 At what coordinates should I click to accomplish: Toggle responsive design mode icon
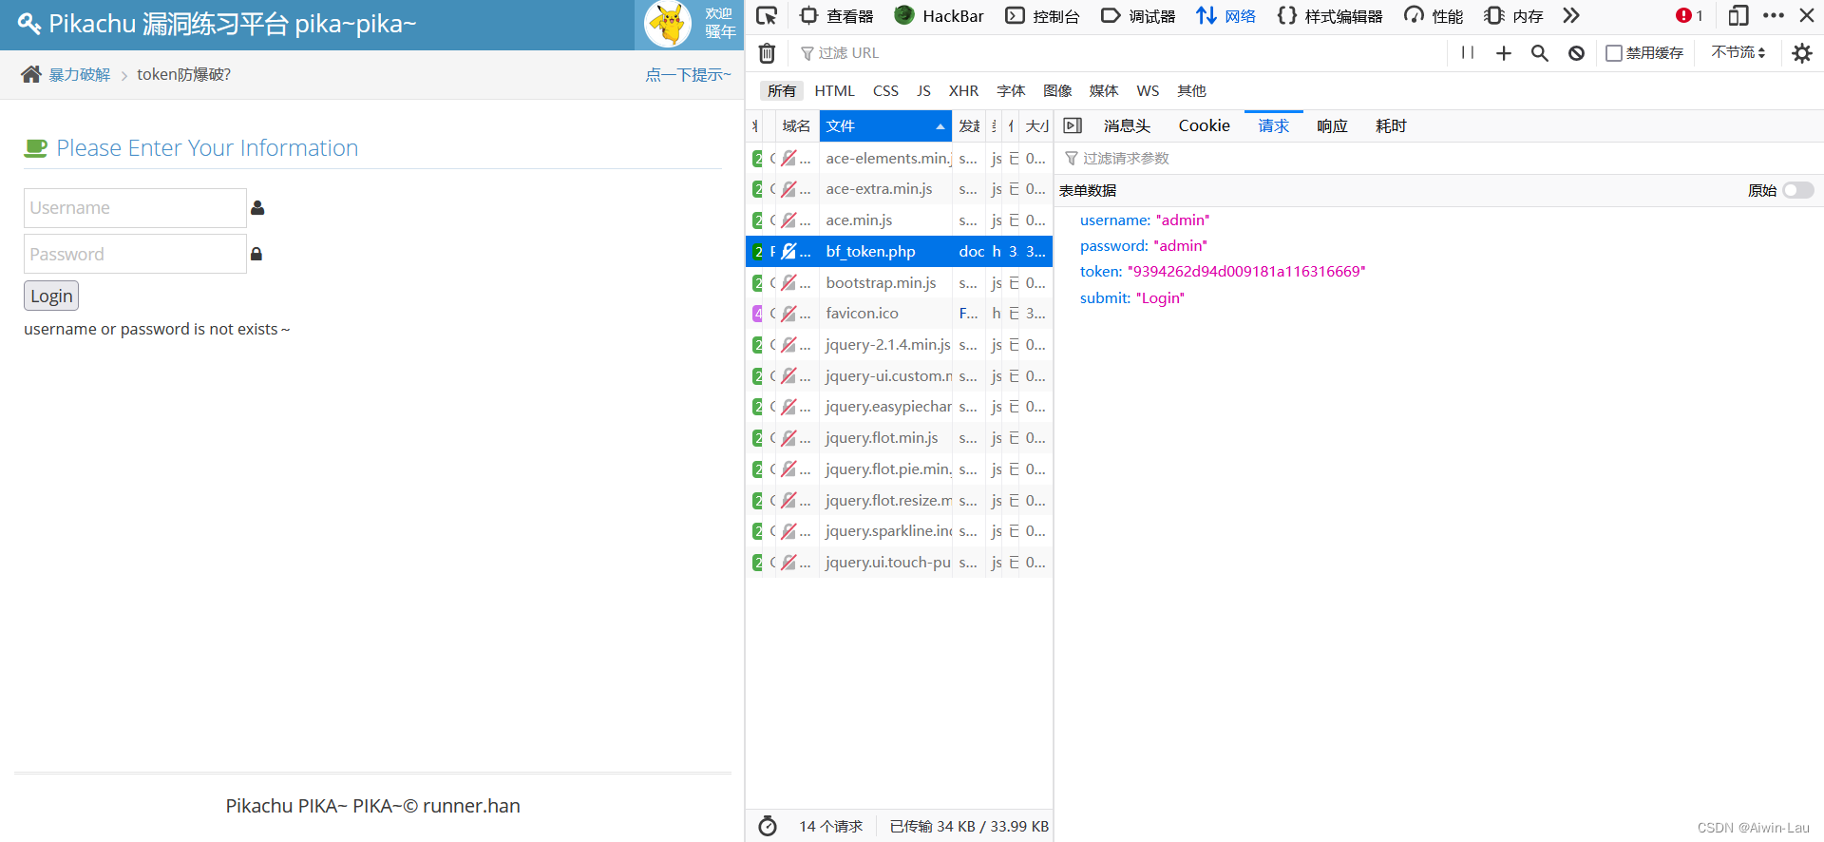[1738, 16]
